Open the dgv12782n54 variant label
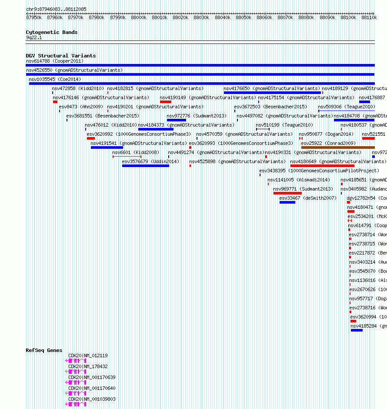The image size is (387, 409). point(367,198)
